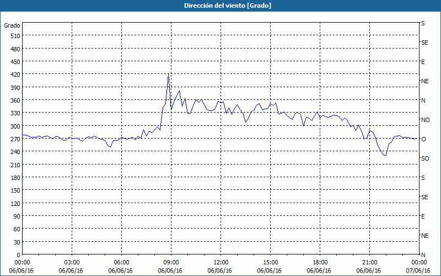Click the 03:00 time axis label
This screenshot has width=441, height=276.
coord(72,263)
